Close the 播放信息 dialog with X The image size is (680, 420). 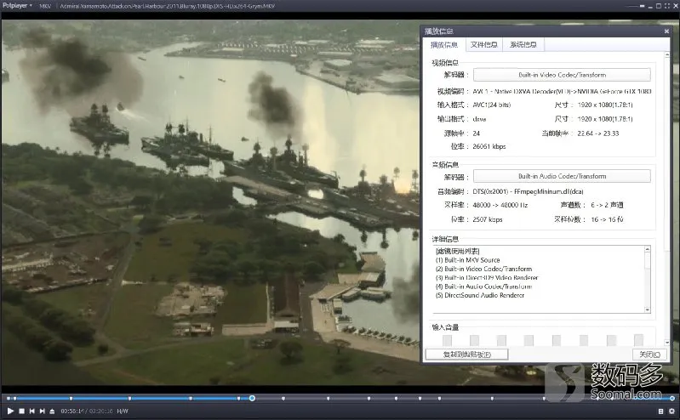666,31
